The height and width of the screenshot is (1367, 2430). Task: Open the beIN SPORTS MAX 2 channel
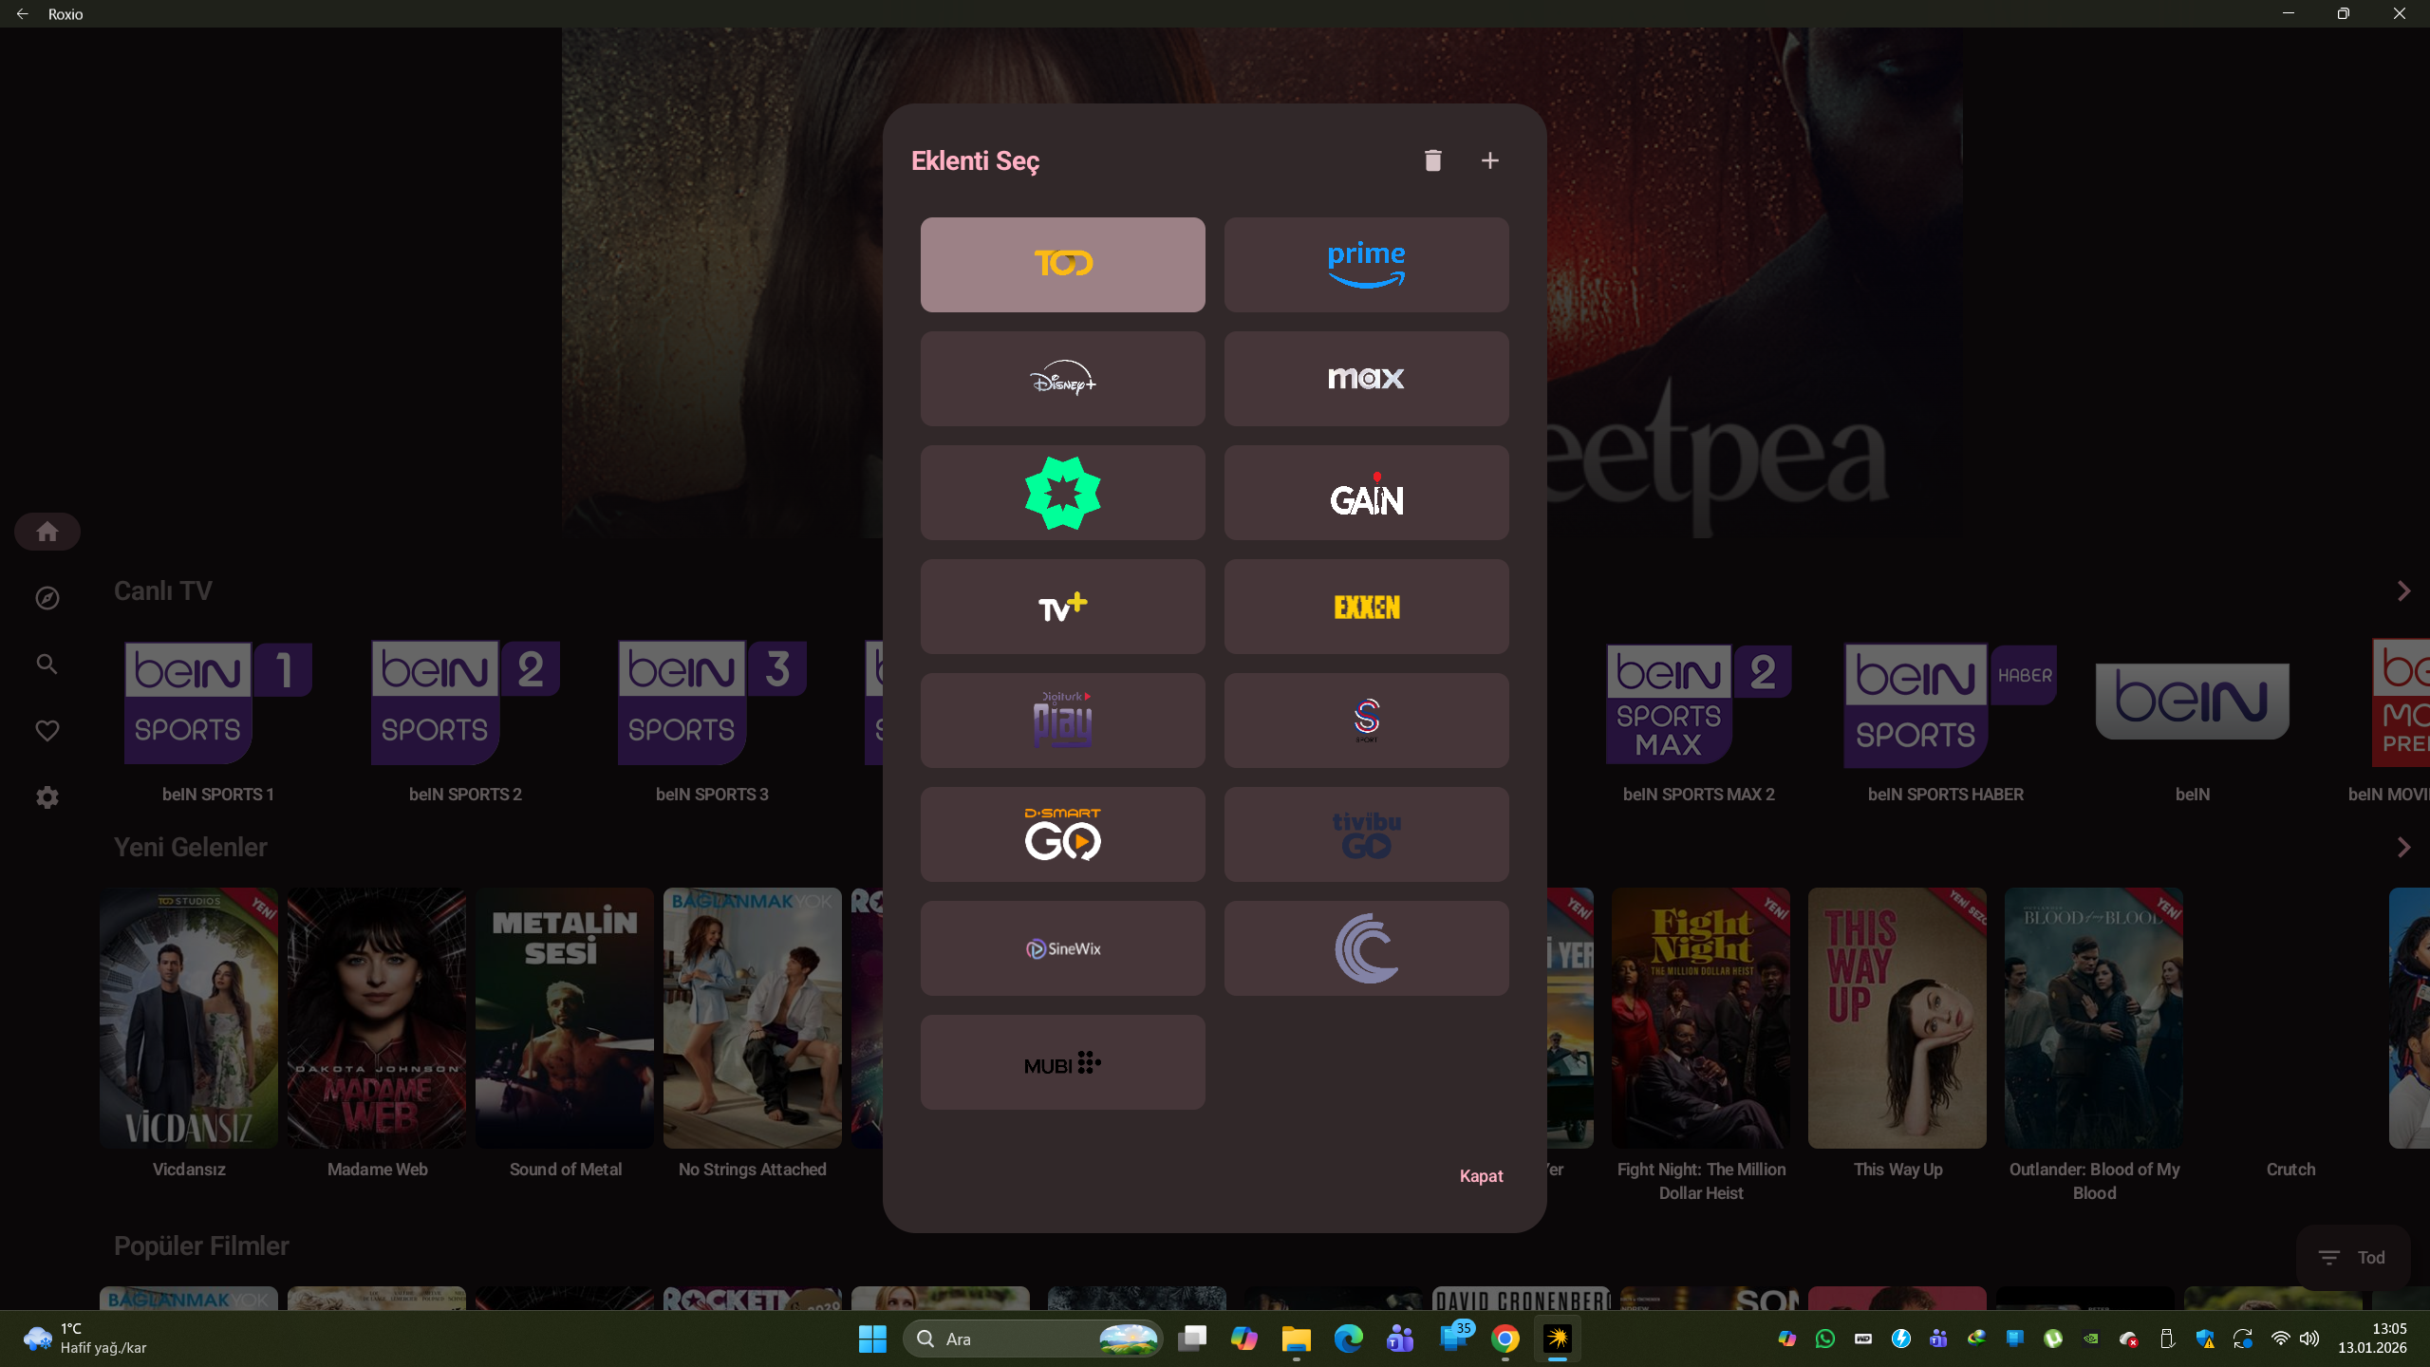pyautogui.click(x=1699, y=703)
